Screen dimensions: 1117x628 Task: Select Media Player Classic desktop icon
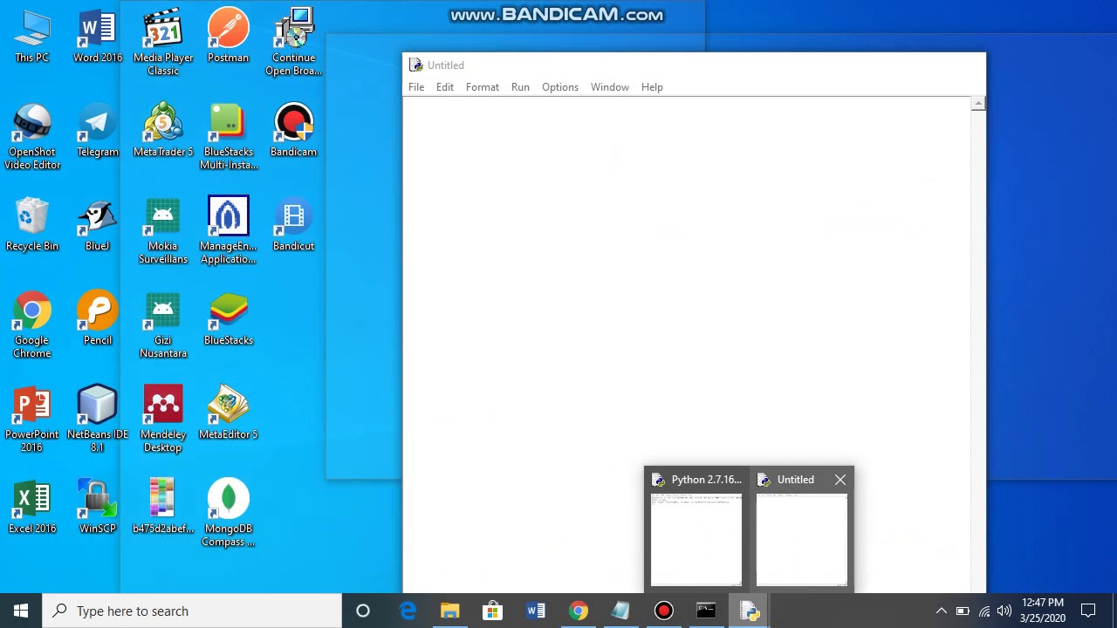click(x=163, y=42)
